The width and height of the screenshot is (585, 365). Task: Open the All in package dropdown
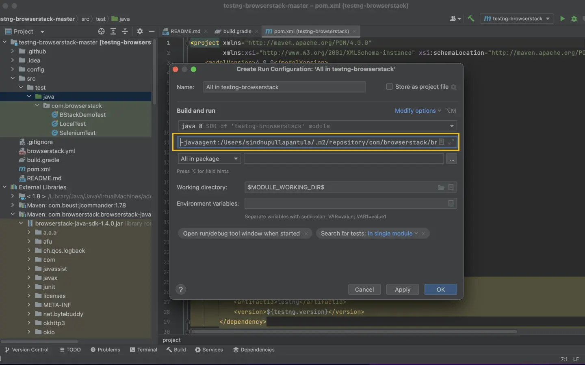(x=209, y=159)
